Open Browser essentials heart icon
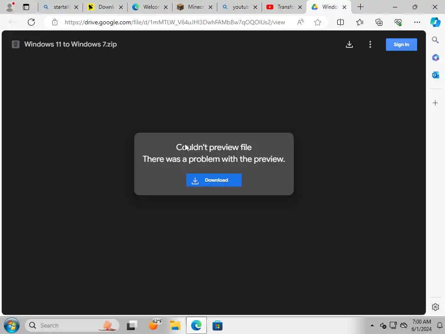 [398, 22]
